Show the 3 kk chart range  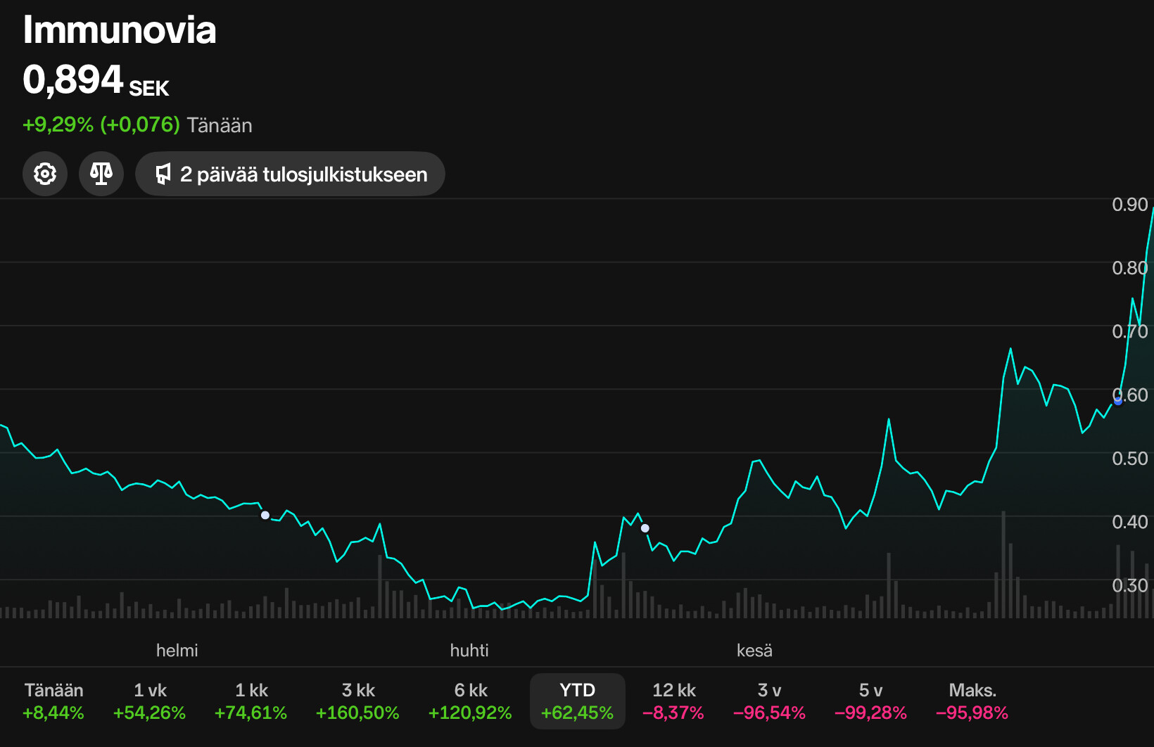click(x=357, y=701)
